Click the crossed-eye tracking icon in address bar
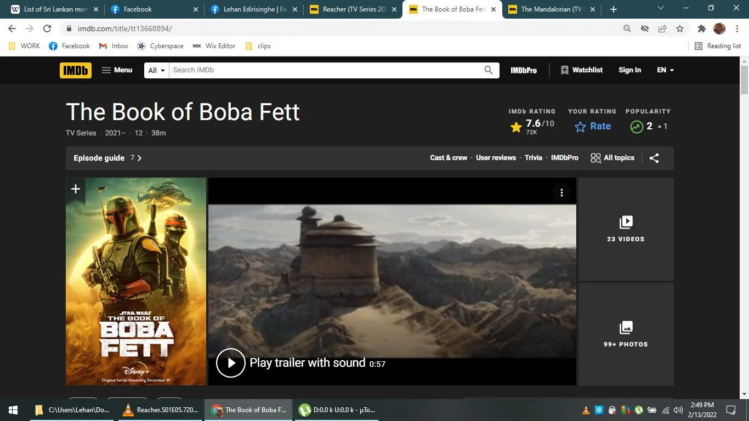Screen dimensions: 749x421 coord(645,29)
